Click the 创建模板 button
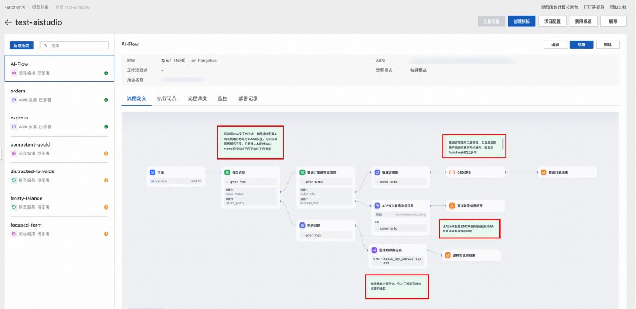The image size is (636, 309). pyautogui.click(x=522, y=22)
